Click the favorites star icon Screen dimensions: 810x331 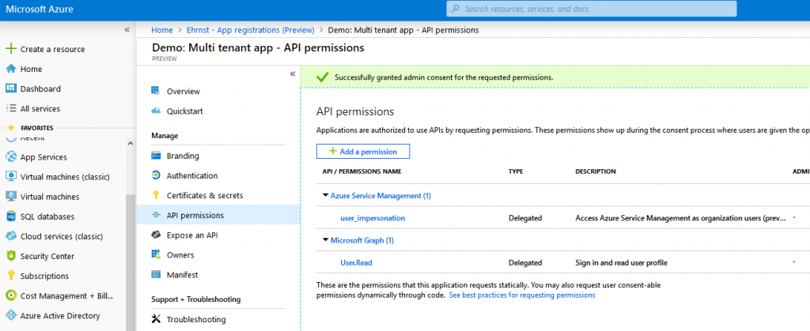(9, 127)
